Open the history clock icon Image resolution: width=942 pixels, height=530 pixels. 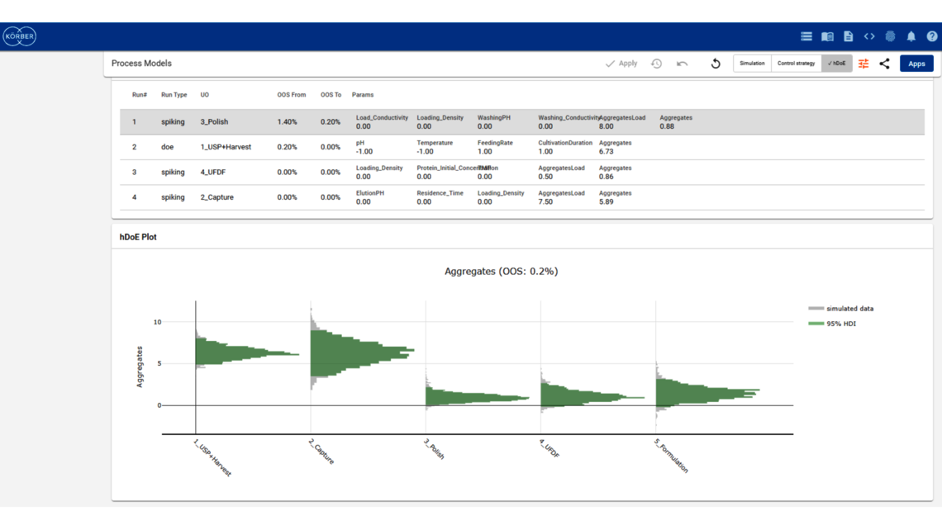(656, 64)
